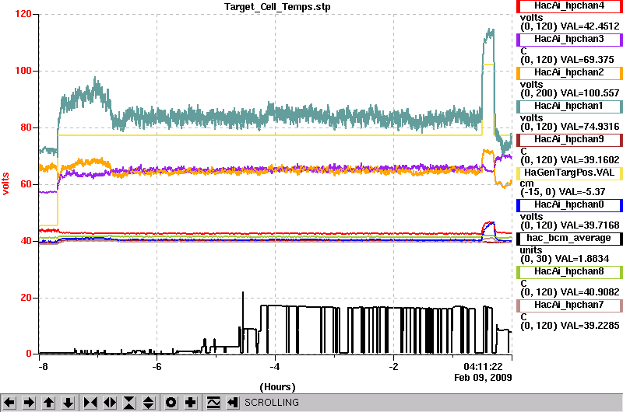Click the 60 tick label on the y-axis

click(x=26, y=184)
